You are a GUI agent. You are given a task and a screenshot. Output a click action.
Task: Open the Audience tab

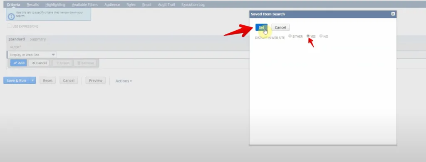click(x=112, y=5)
